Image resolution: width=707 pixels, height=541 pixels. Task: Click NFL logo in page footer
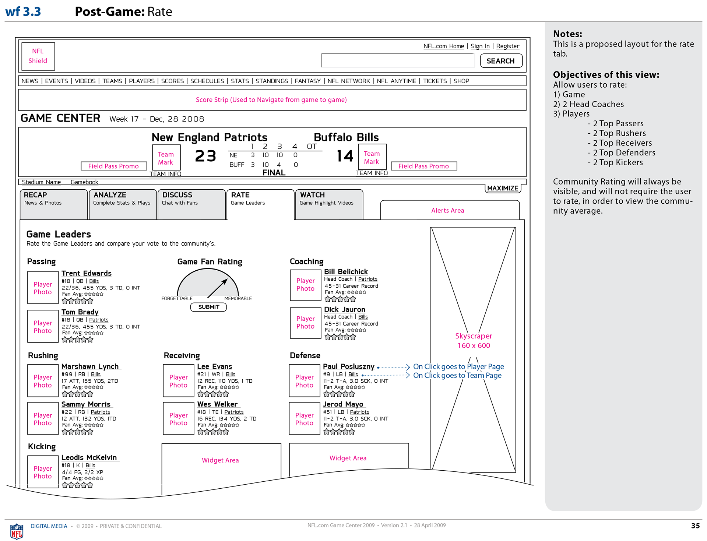point(17,531)
